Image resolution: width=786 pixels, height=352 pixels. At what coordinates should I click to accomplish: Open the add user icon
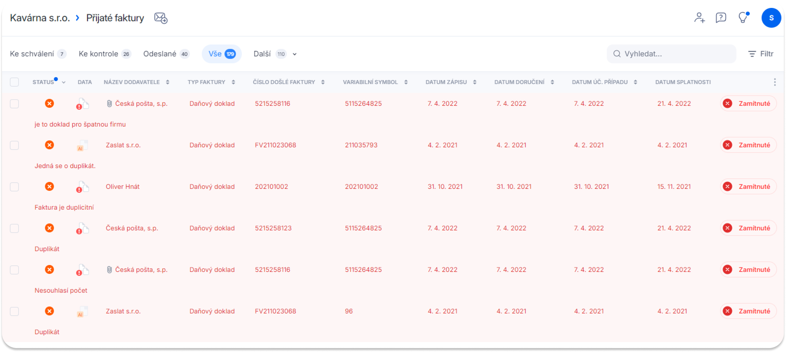pos(699,17)
